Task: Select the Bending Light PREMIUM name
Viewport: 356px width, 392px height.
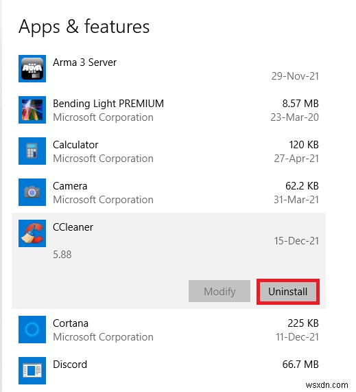Action: click(108, 104)
